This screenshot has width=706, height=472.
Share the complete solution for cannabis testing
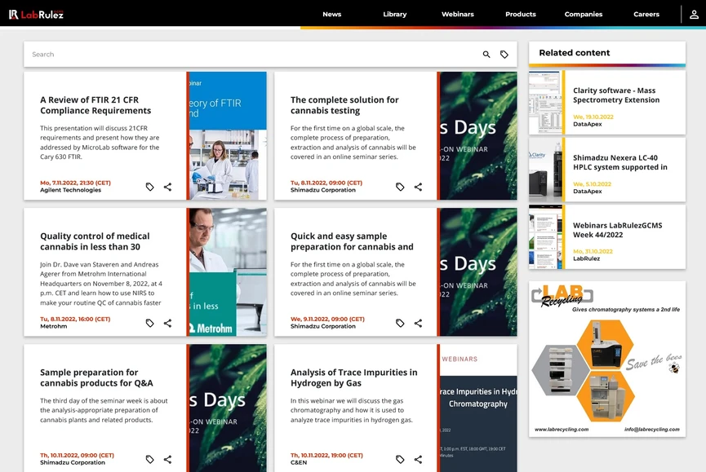pyautogui.click(x=418, y=187)
